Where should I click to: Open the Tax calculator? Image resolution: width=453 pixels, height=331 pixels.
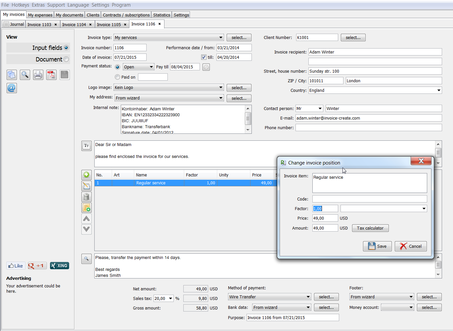tap(370, 228)
